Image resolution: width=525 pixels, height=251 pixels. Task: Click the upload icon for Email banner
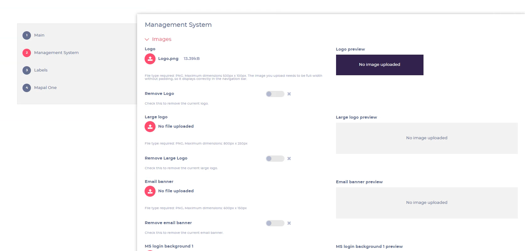click(x=150, y=191)
